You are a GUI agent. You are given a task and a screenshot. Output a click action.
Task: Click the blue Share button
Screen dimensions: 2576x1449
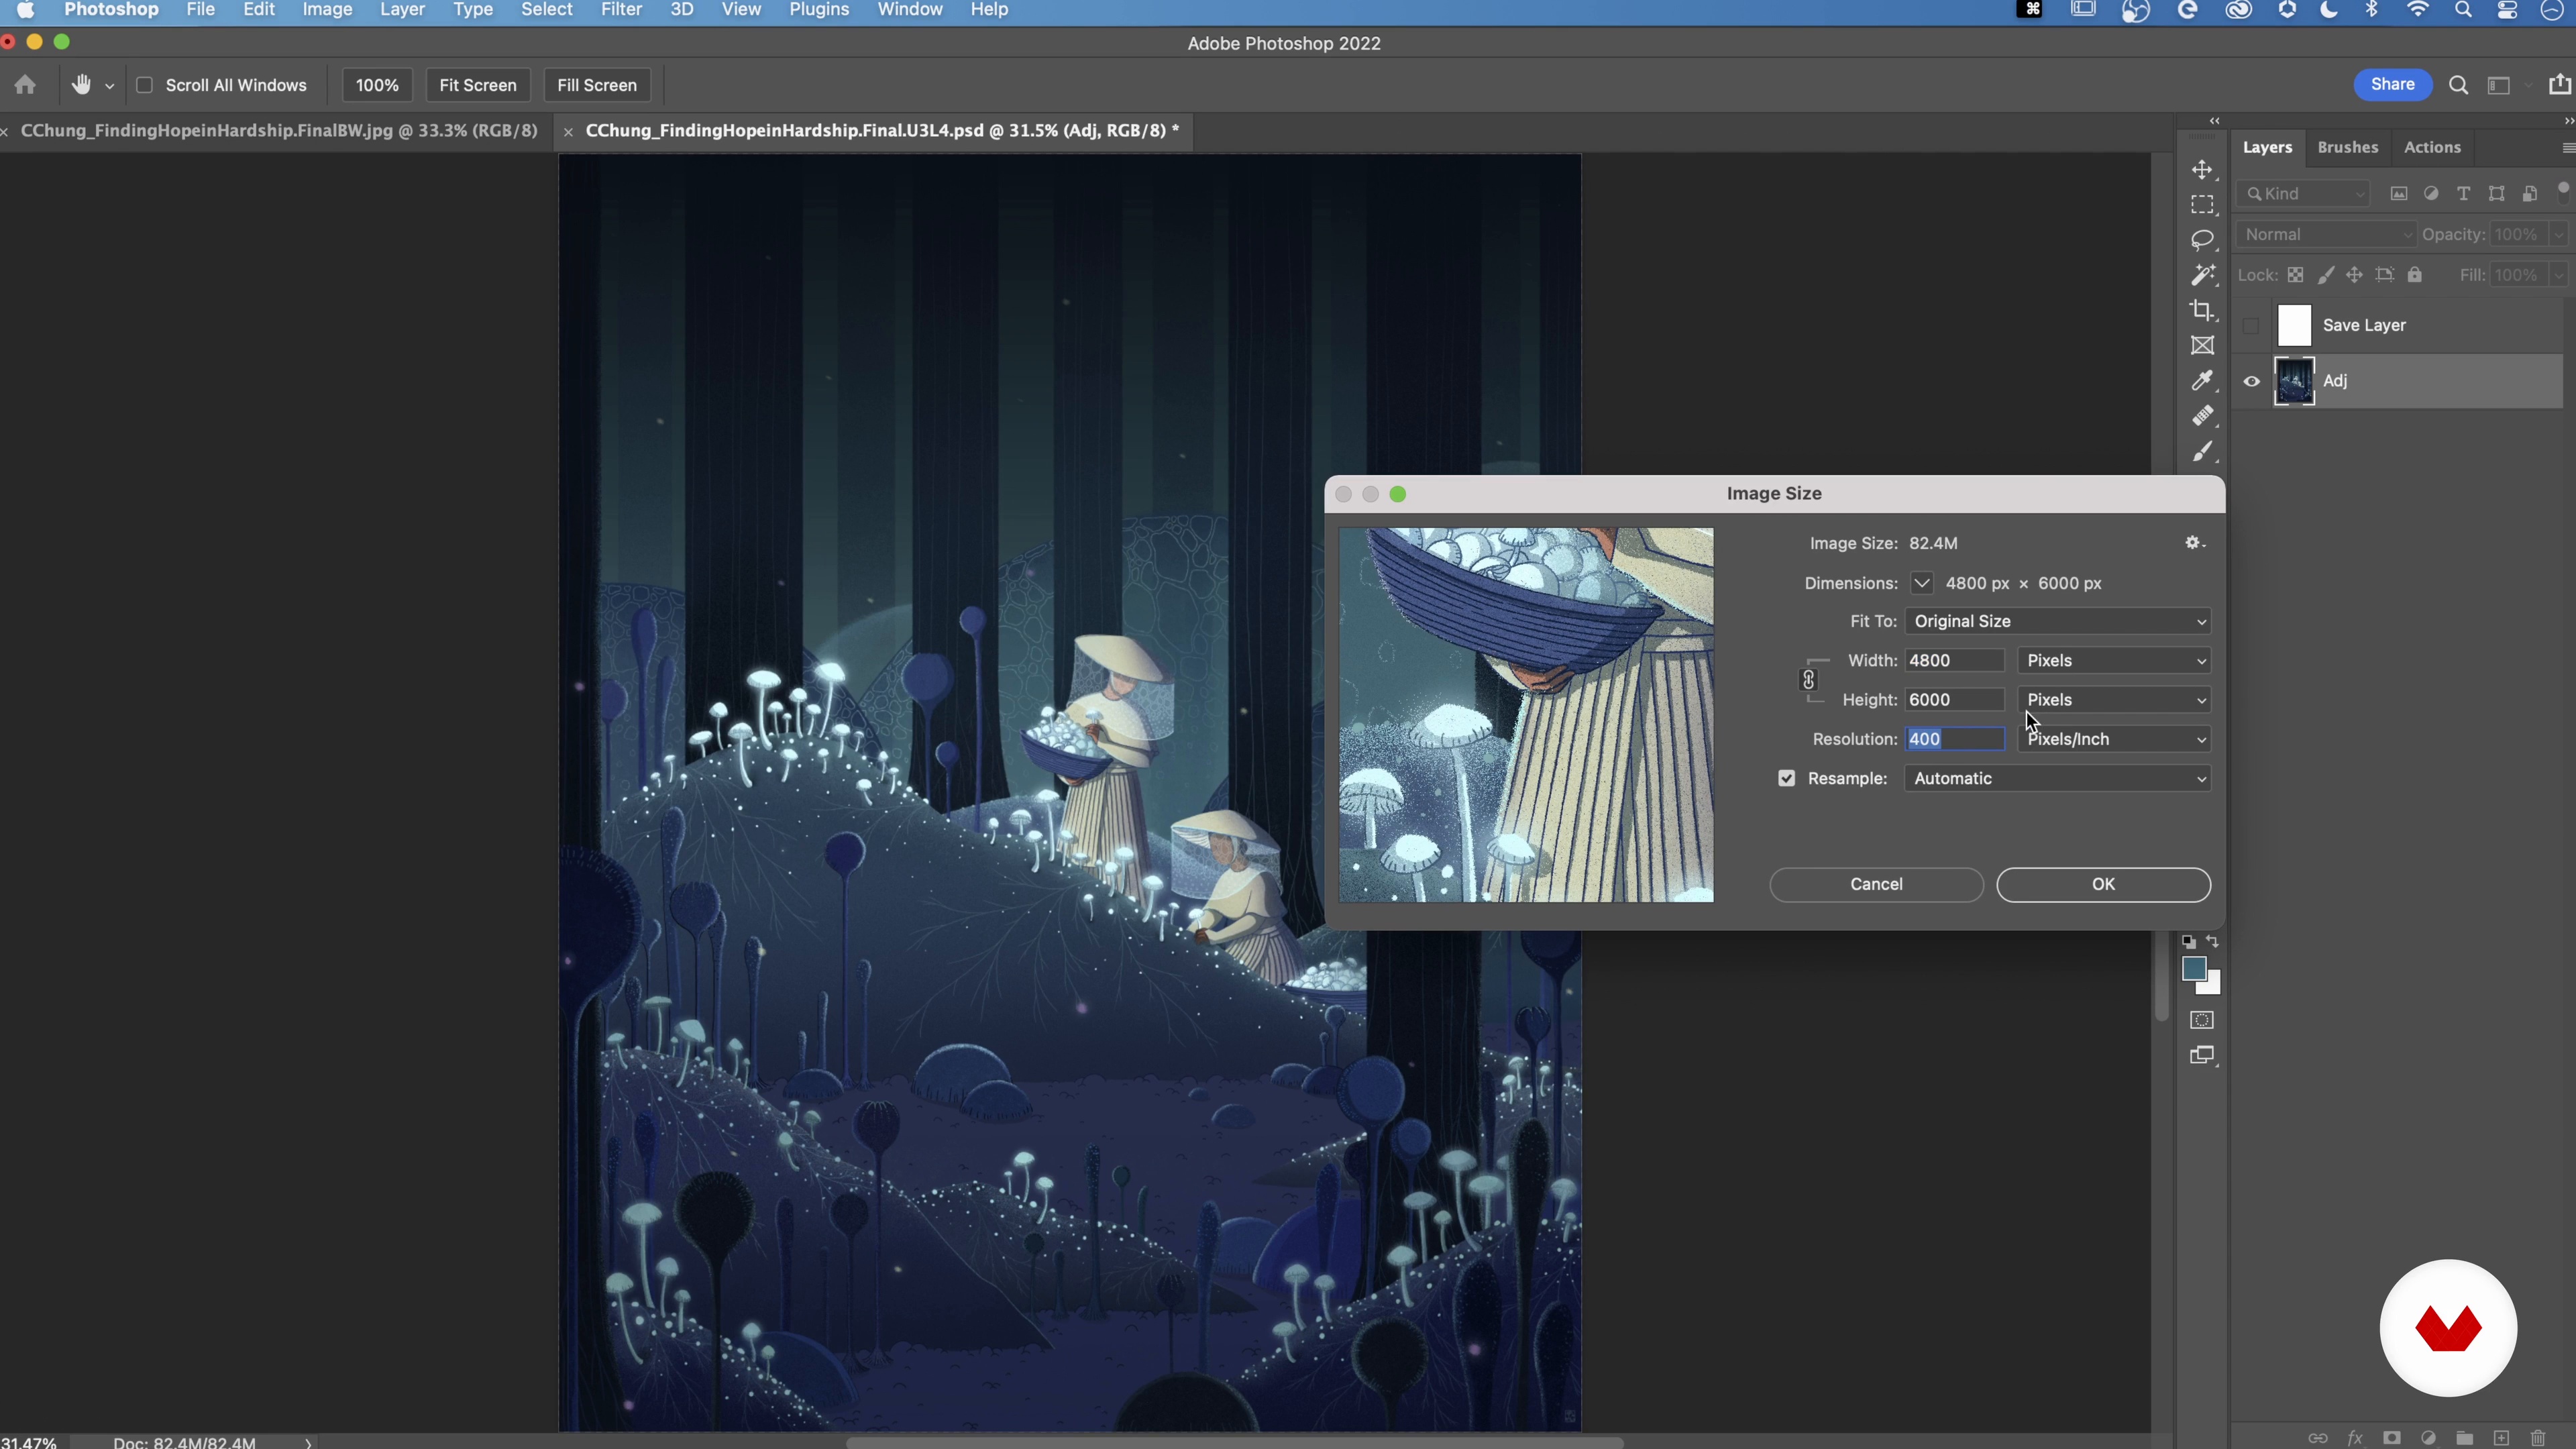coord(2392,85)
